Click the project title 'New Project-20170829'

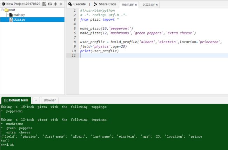click(x=23, y=4)
